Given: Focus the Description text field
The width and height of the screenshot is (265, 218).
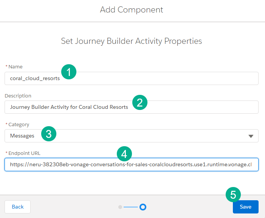Looking at the screenshot, I should [x=132, y=107].
